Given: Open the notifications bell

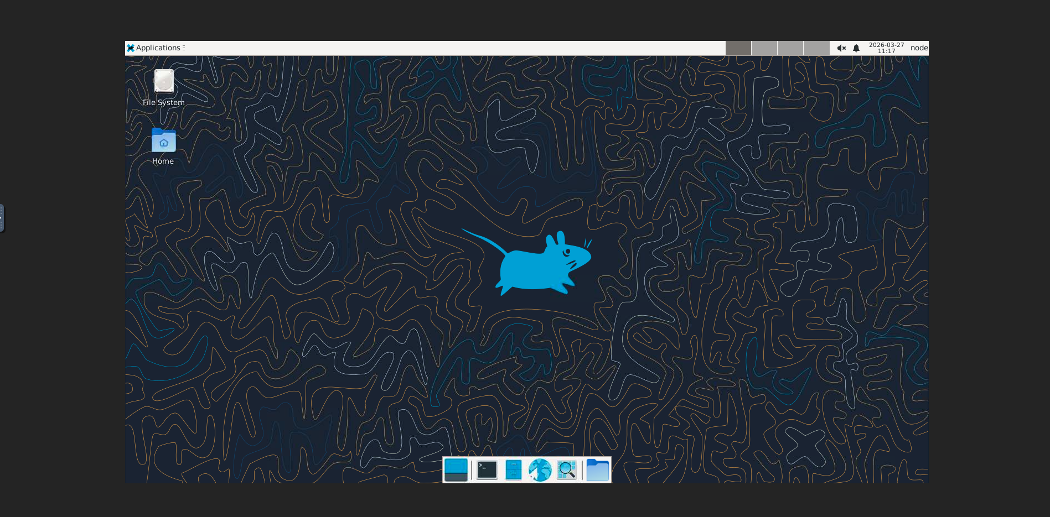Looking at the screenshot, I should [856, 48].
